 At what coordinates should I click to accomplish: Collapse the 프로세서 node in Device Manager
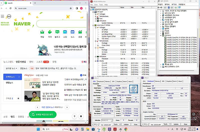[x=161, y=35]
